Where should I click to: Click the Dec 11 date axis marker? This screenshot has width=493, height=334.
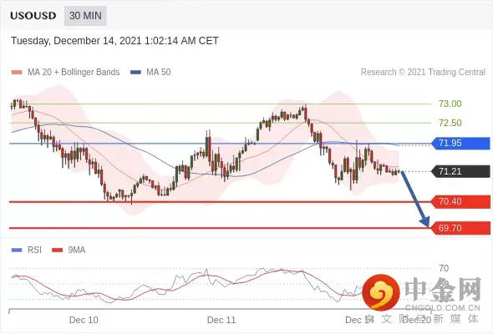tap(221, 320)
